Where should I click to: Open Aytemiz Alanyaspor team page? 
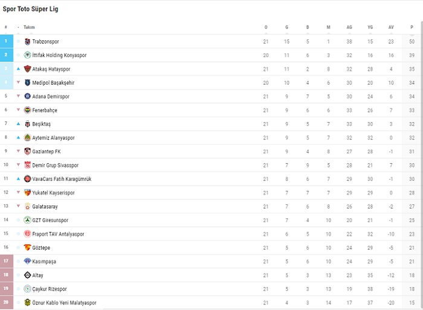click(x=53, y=138)
